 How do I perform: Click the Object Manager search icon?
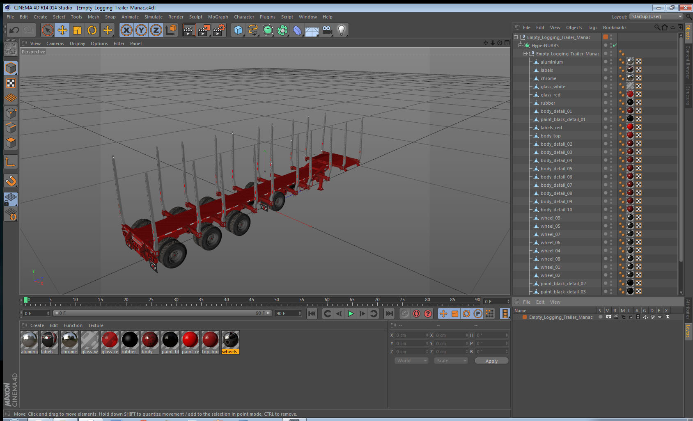[657, 27]
